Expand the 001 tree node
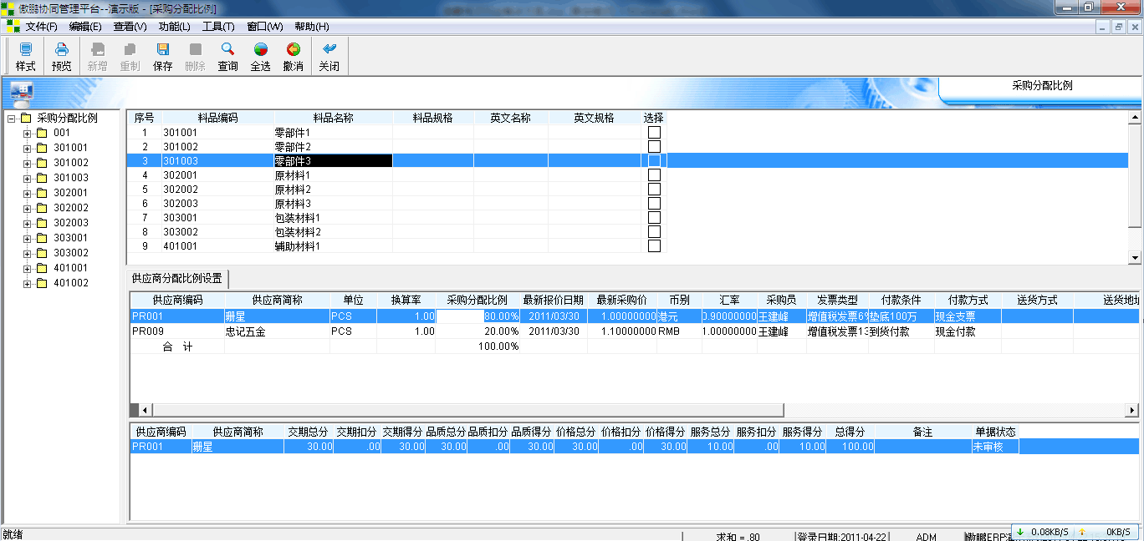 pyautogui.click(x=28, y=134)
